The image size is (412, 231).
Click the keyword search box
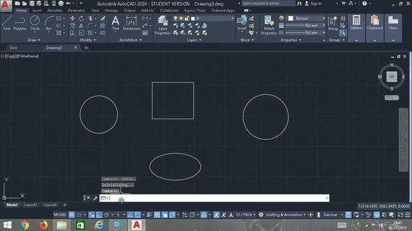(268, 3)
